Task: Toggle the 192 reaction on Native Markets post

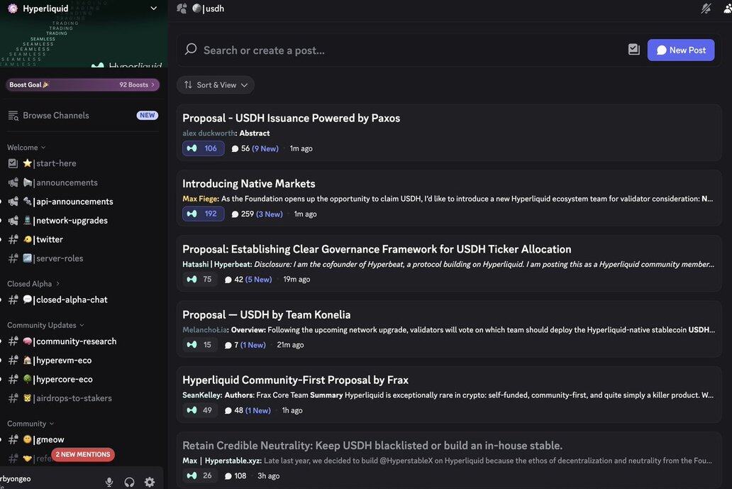Action: point(203,214)
